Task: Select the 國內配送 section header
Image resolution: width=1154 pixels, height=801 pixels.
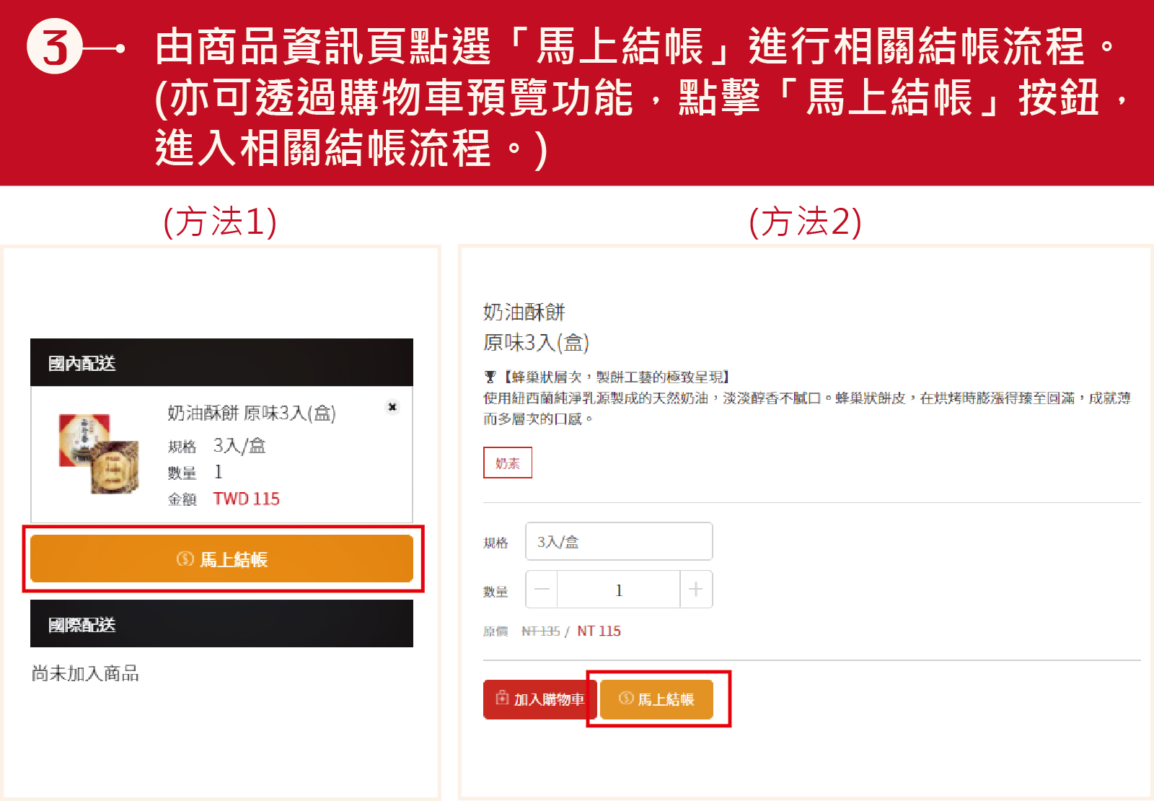Action: [x=221, y=363]
